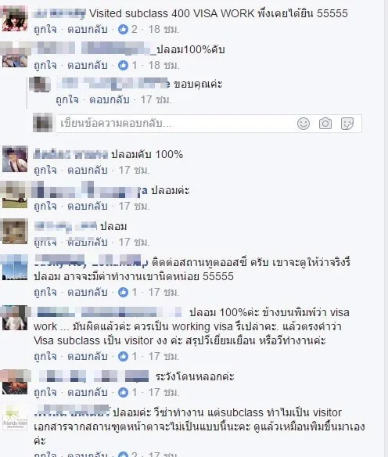Click the 18 ชม. timestamp on first comment

[163, 29]
